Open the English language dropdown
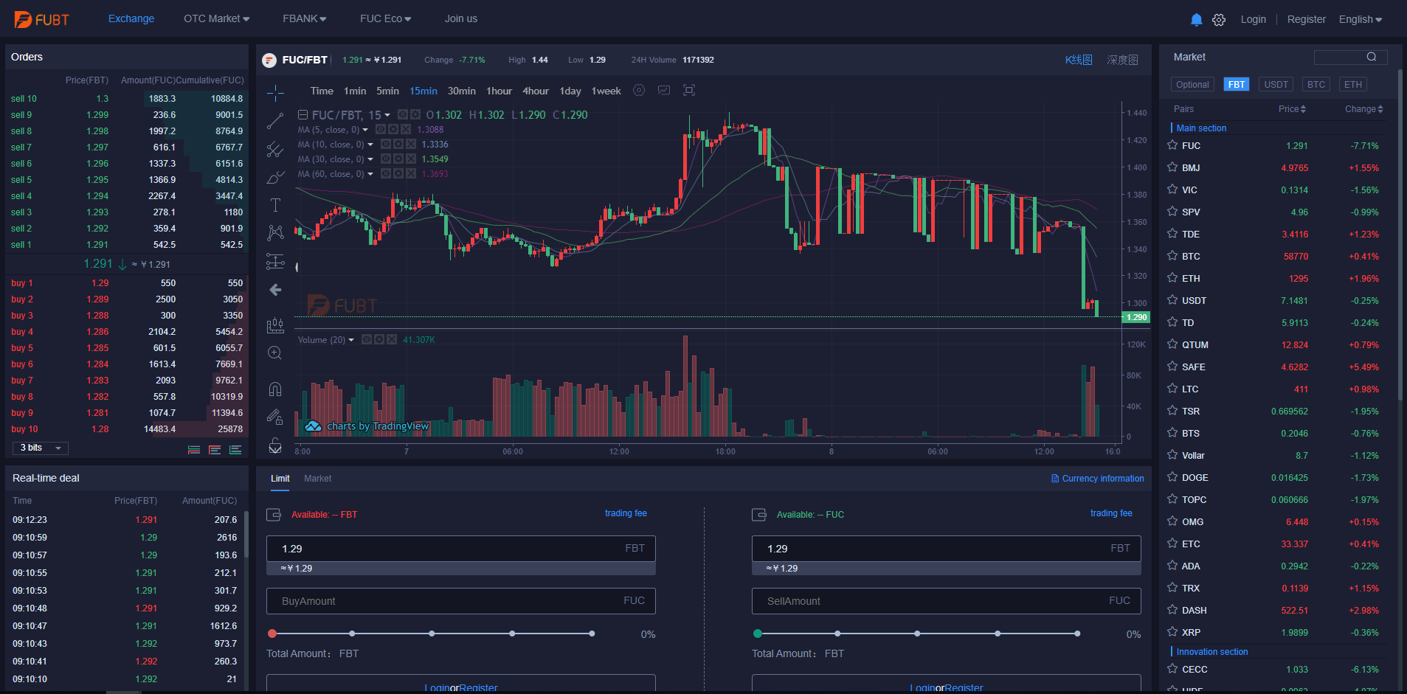 (x=1361, y=19)
